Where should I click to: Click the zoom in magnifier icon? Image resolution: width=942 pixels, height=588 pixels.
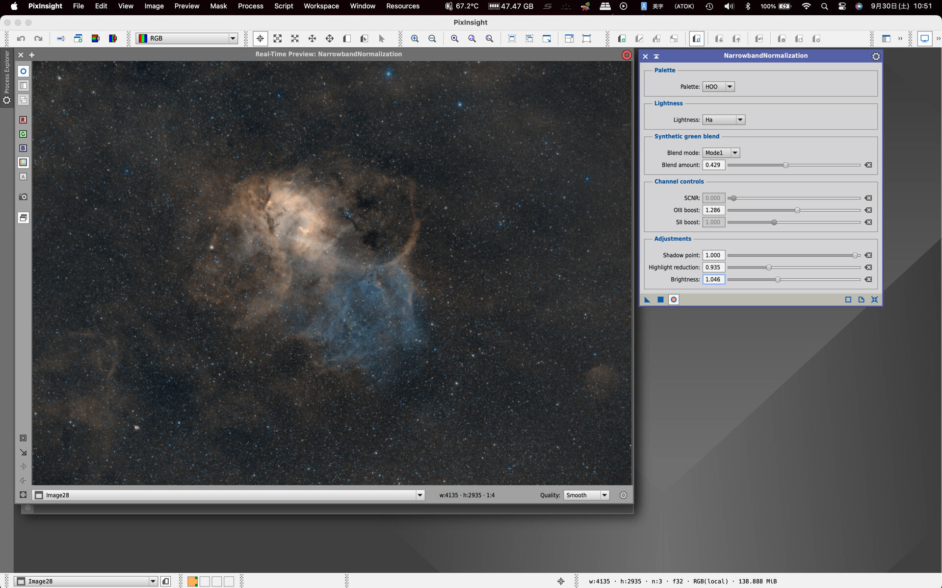pyautogui.click(x=415, y=39)
